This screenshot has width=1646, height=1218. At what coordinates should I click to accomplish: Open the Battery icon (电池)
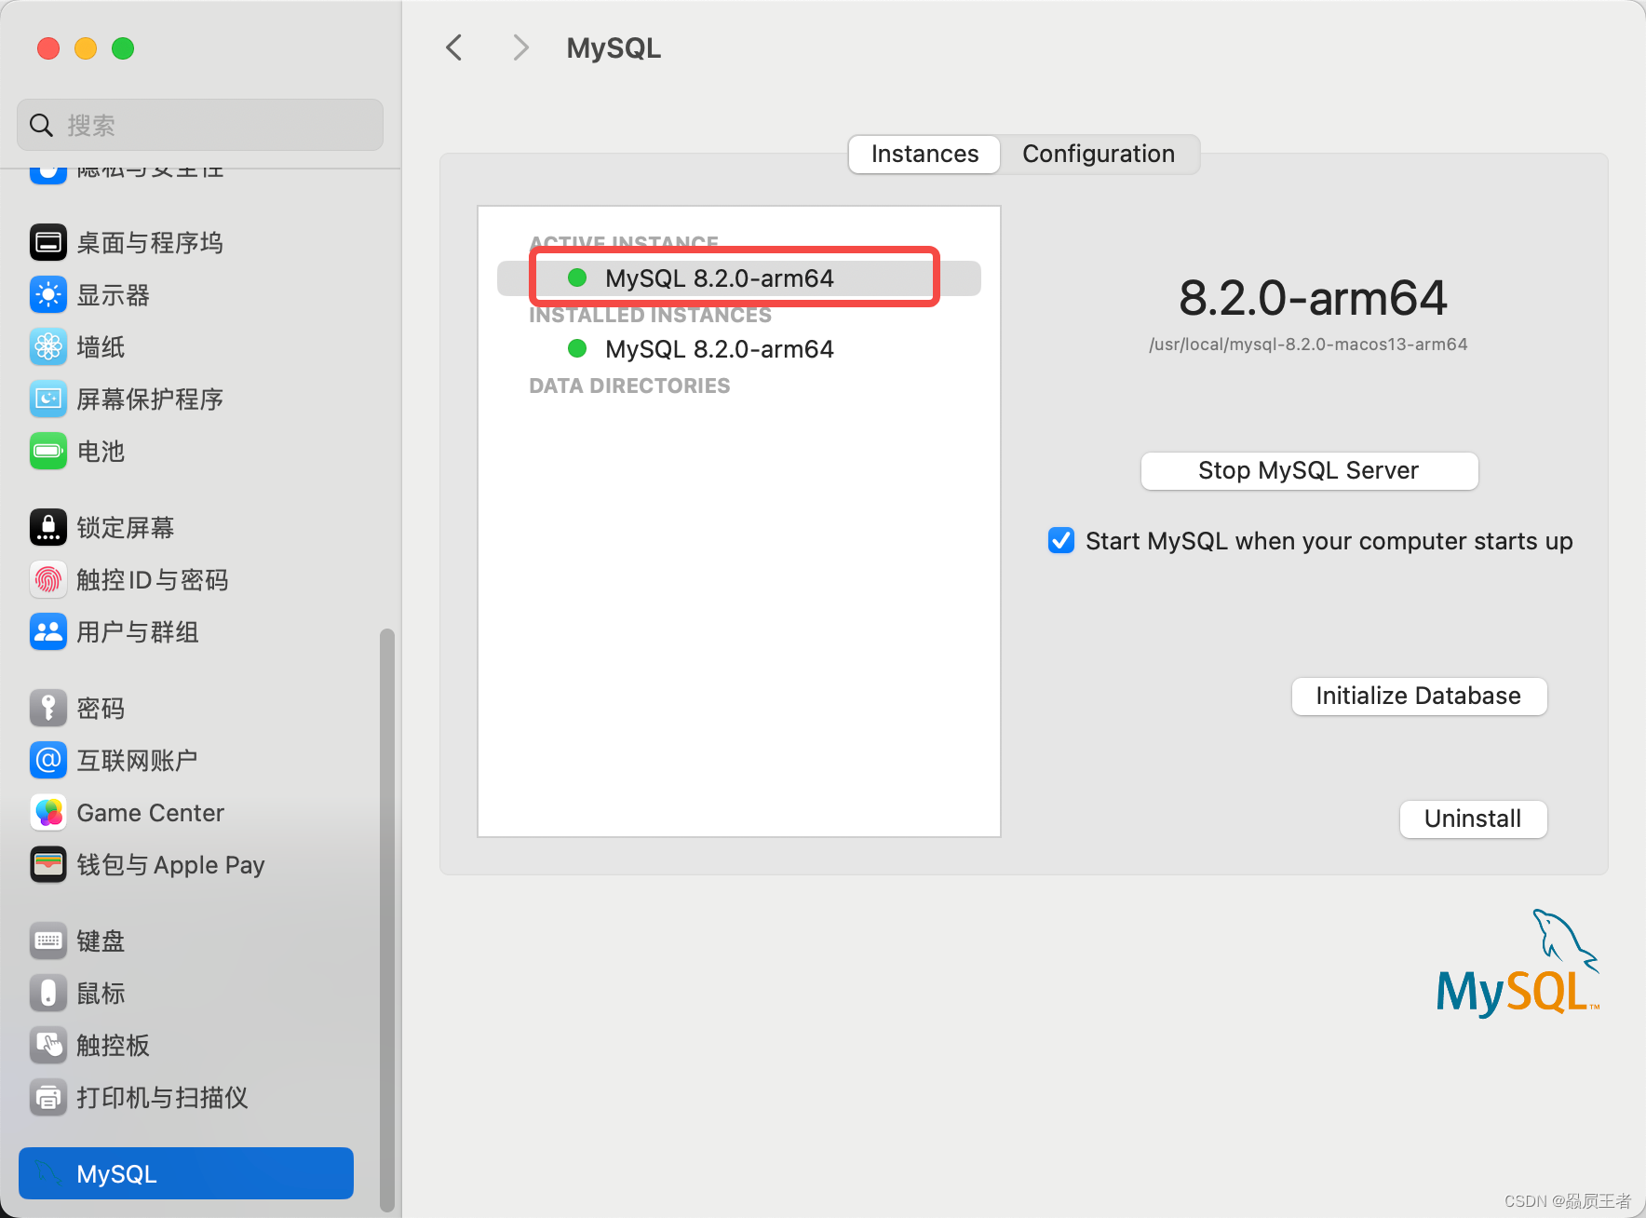click(x=48, y=452)
